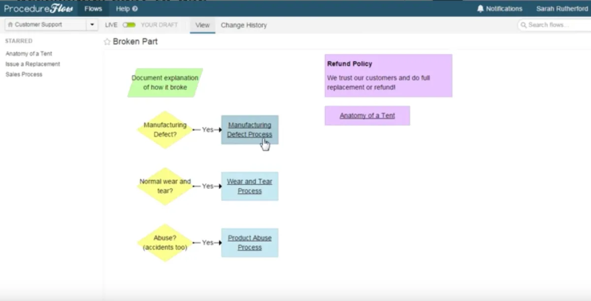Viewport: 591px width, 301px height.
Task: Star the Broken Part flow
Action: [x=107, y=42]
